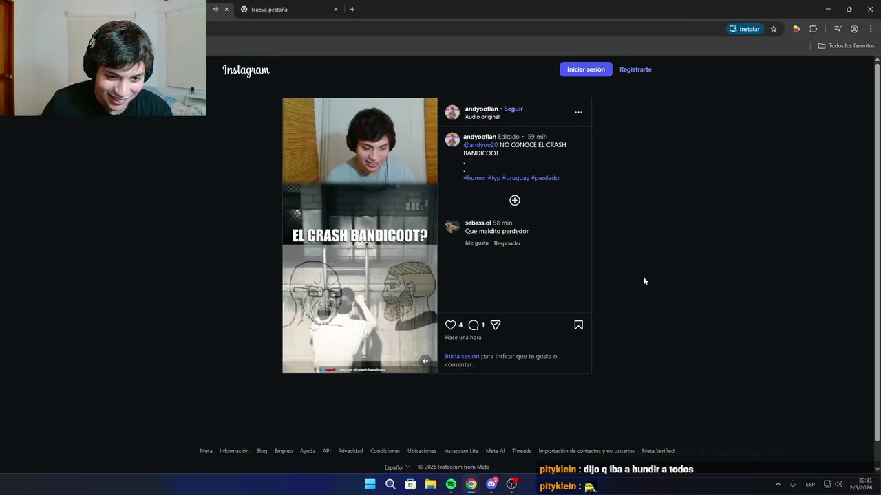Open the @andyoo20 mention
The image size is (881, 495).
[480, 145]
